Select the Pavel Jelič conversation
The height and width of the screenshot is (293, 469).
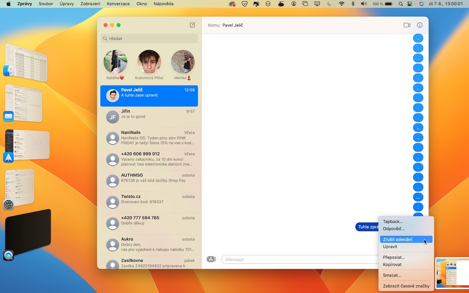(149, 96)
